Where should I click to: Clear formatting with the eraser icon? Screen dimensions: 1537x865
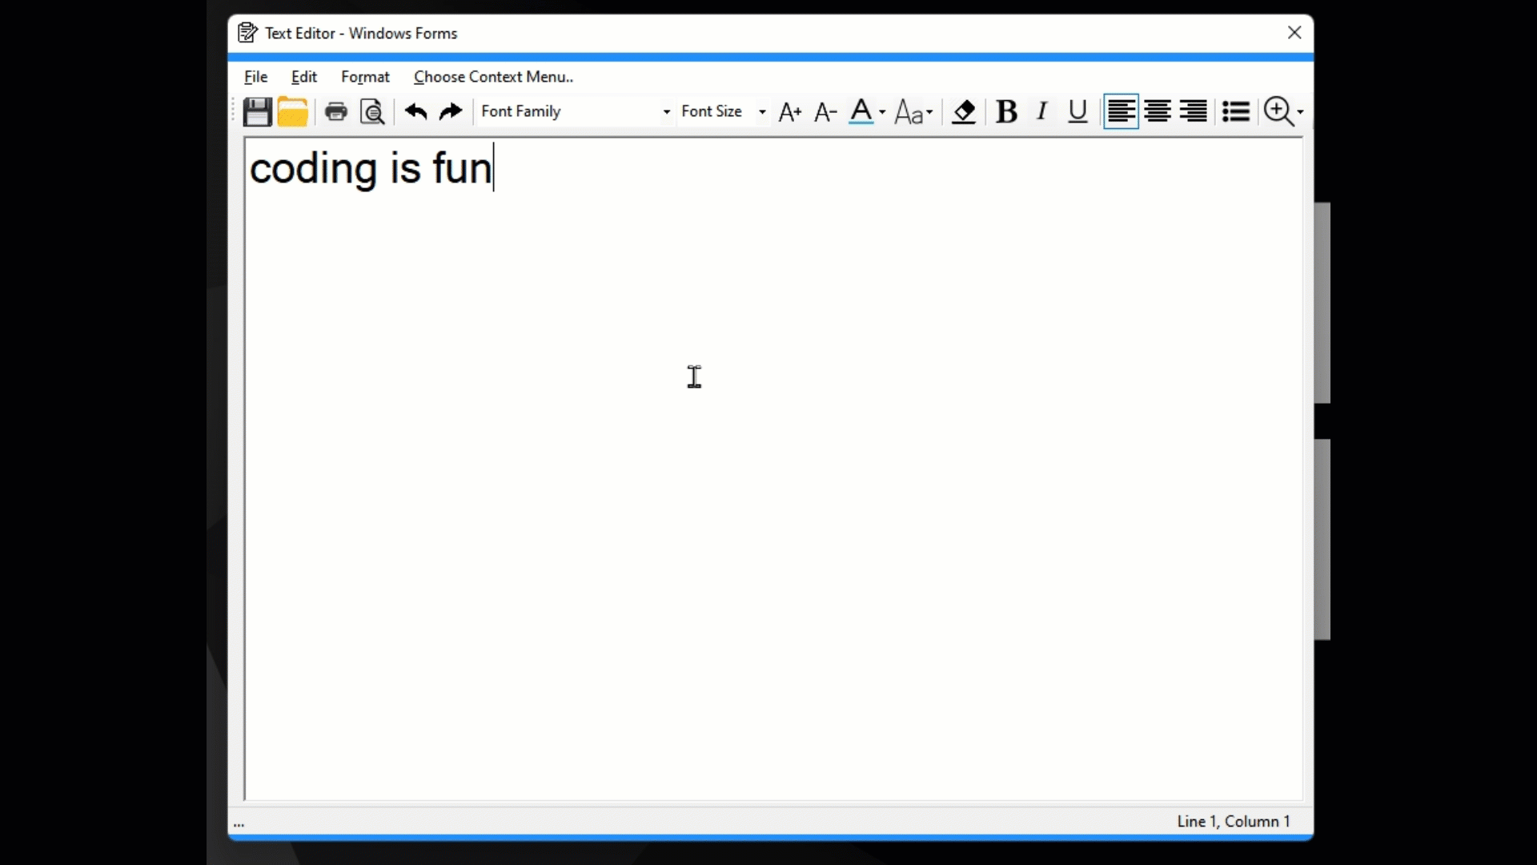click(964, 112)
